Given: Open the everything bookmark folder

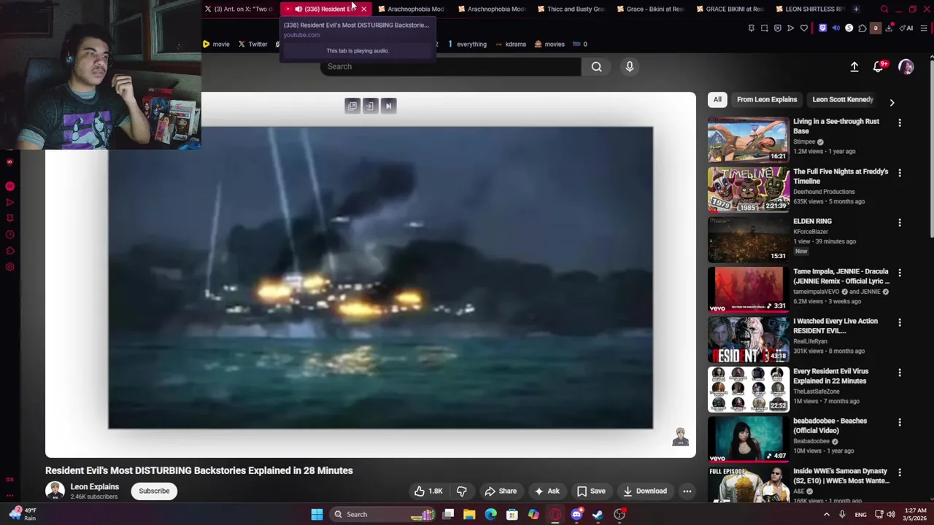Looking at the screenshot, I should (x=466, y=44).
